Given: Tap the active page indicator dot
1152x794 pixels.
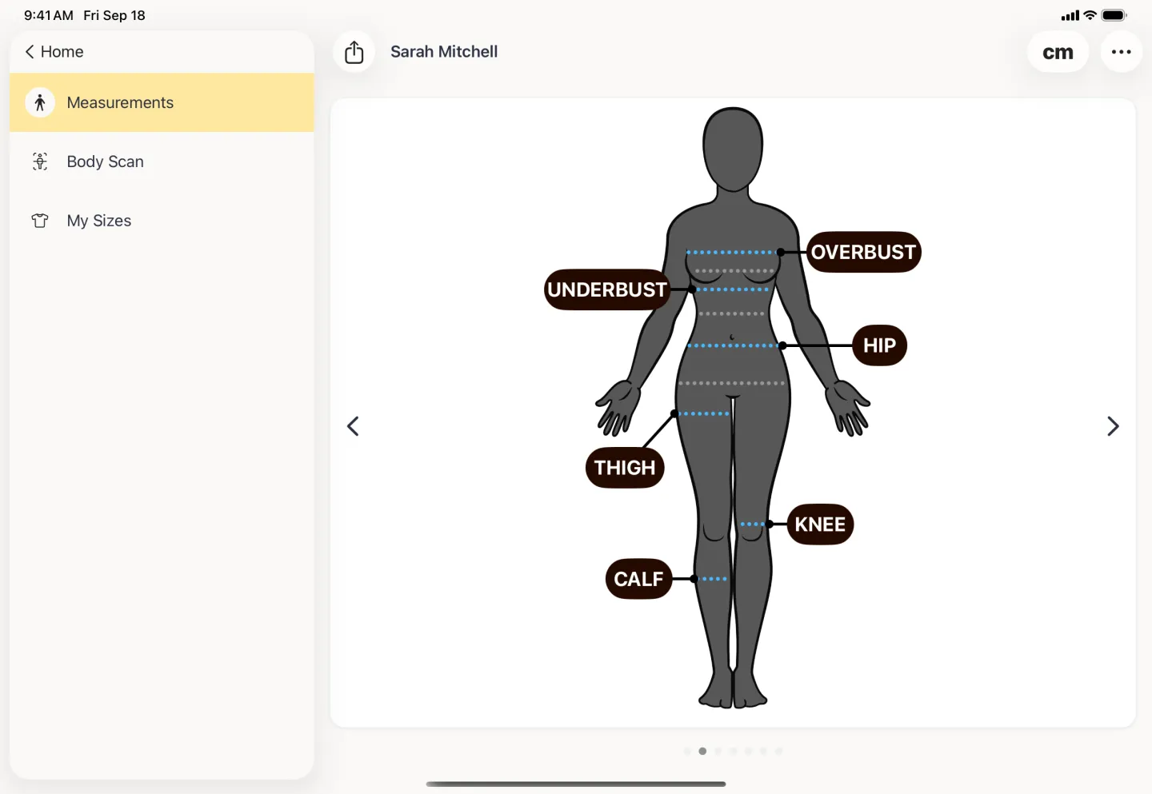Looking at the screenshot, I should click(x=702, y=751).
